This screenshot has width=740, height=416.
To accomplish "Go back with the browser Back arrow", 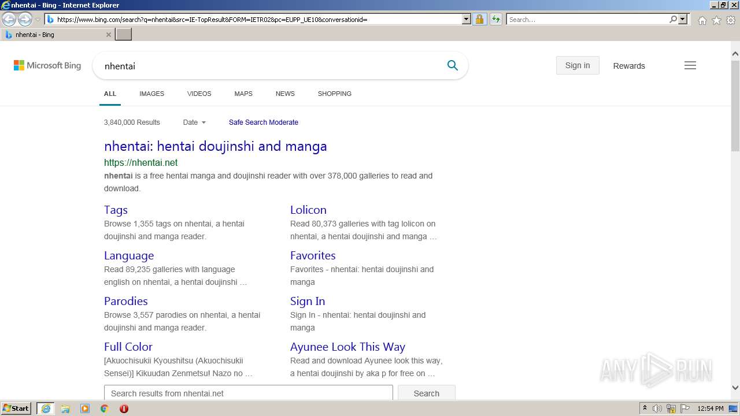I will (x=9, y=20).
